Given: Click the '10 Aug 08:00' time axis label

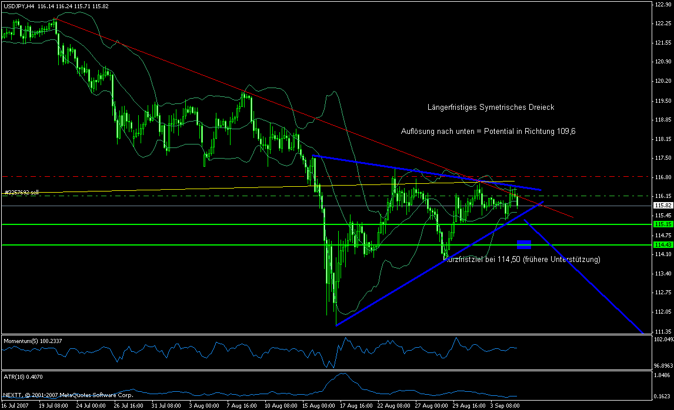Looking at the screenshot, I should coord(281,406).
